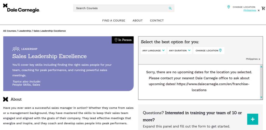Click the LEADERSHIP category label
266x130 pixels.
(x=29, y=49)
